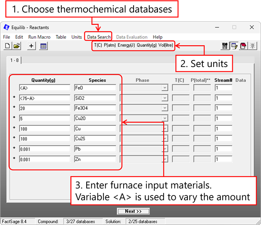Add a new reactant with plus icon
Viewport: 261px width, 225px height.
tap(31, 46)
